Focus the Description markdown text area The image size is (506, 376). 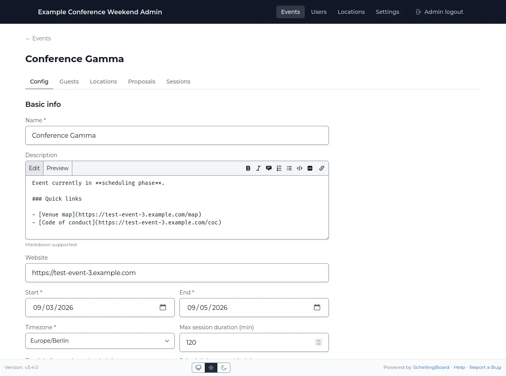point(177,207)
